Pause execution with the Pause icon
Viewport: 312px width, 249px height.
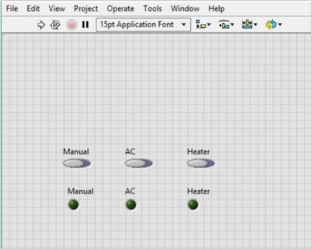(x=85, y=24)
